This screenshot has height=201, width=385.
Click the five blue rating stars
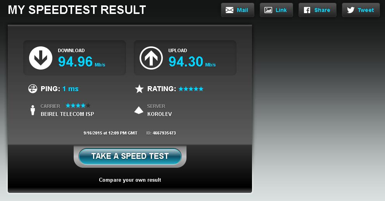(191, 89)
